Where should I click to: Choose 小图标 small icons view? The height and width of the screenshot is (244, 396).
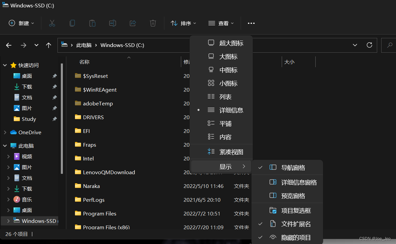click(x=221, y=83)
